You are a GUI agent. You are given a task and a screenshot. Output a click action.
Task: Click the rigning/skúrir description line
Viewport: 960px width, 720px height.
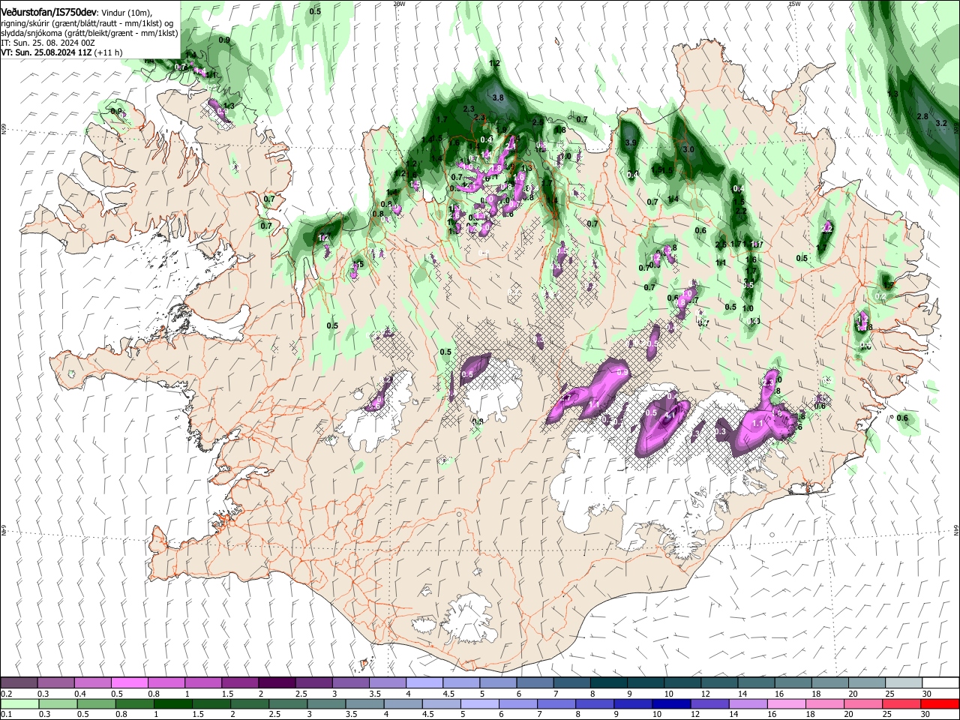(87, 23)
